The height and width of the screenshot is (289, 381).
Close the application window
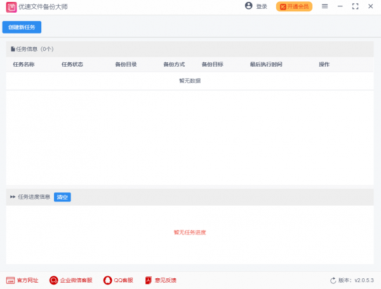[370, 6]
